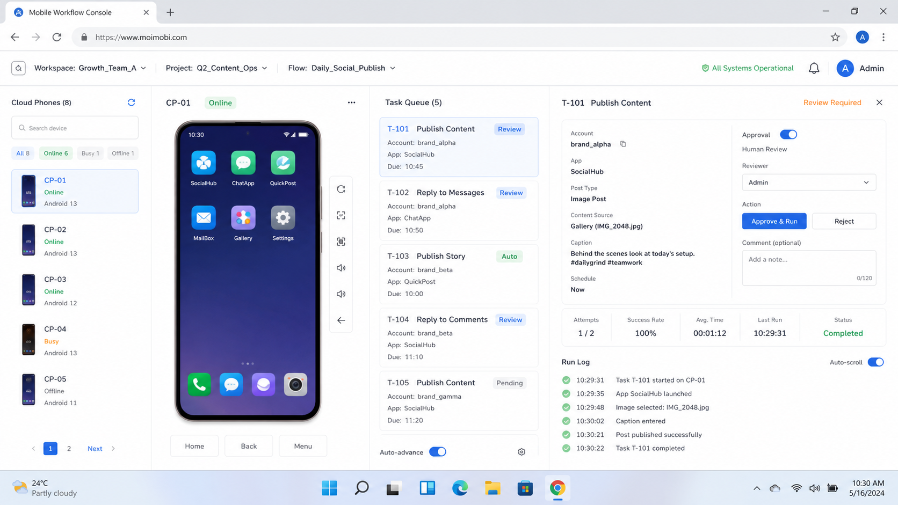Click the comment note text area

pyautogui.click(x=809, y=268)
